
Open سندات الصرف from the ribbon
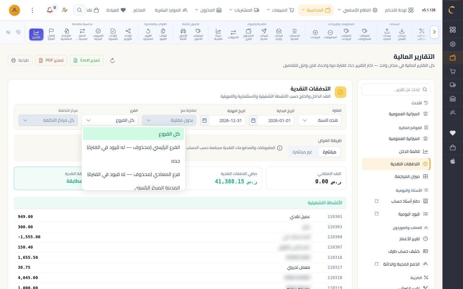[387, 34]
